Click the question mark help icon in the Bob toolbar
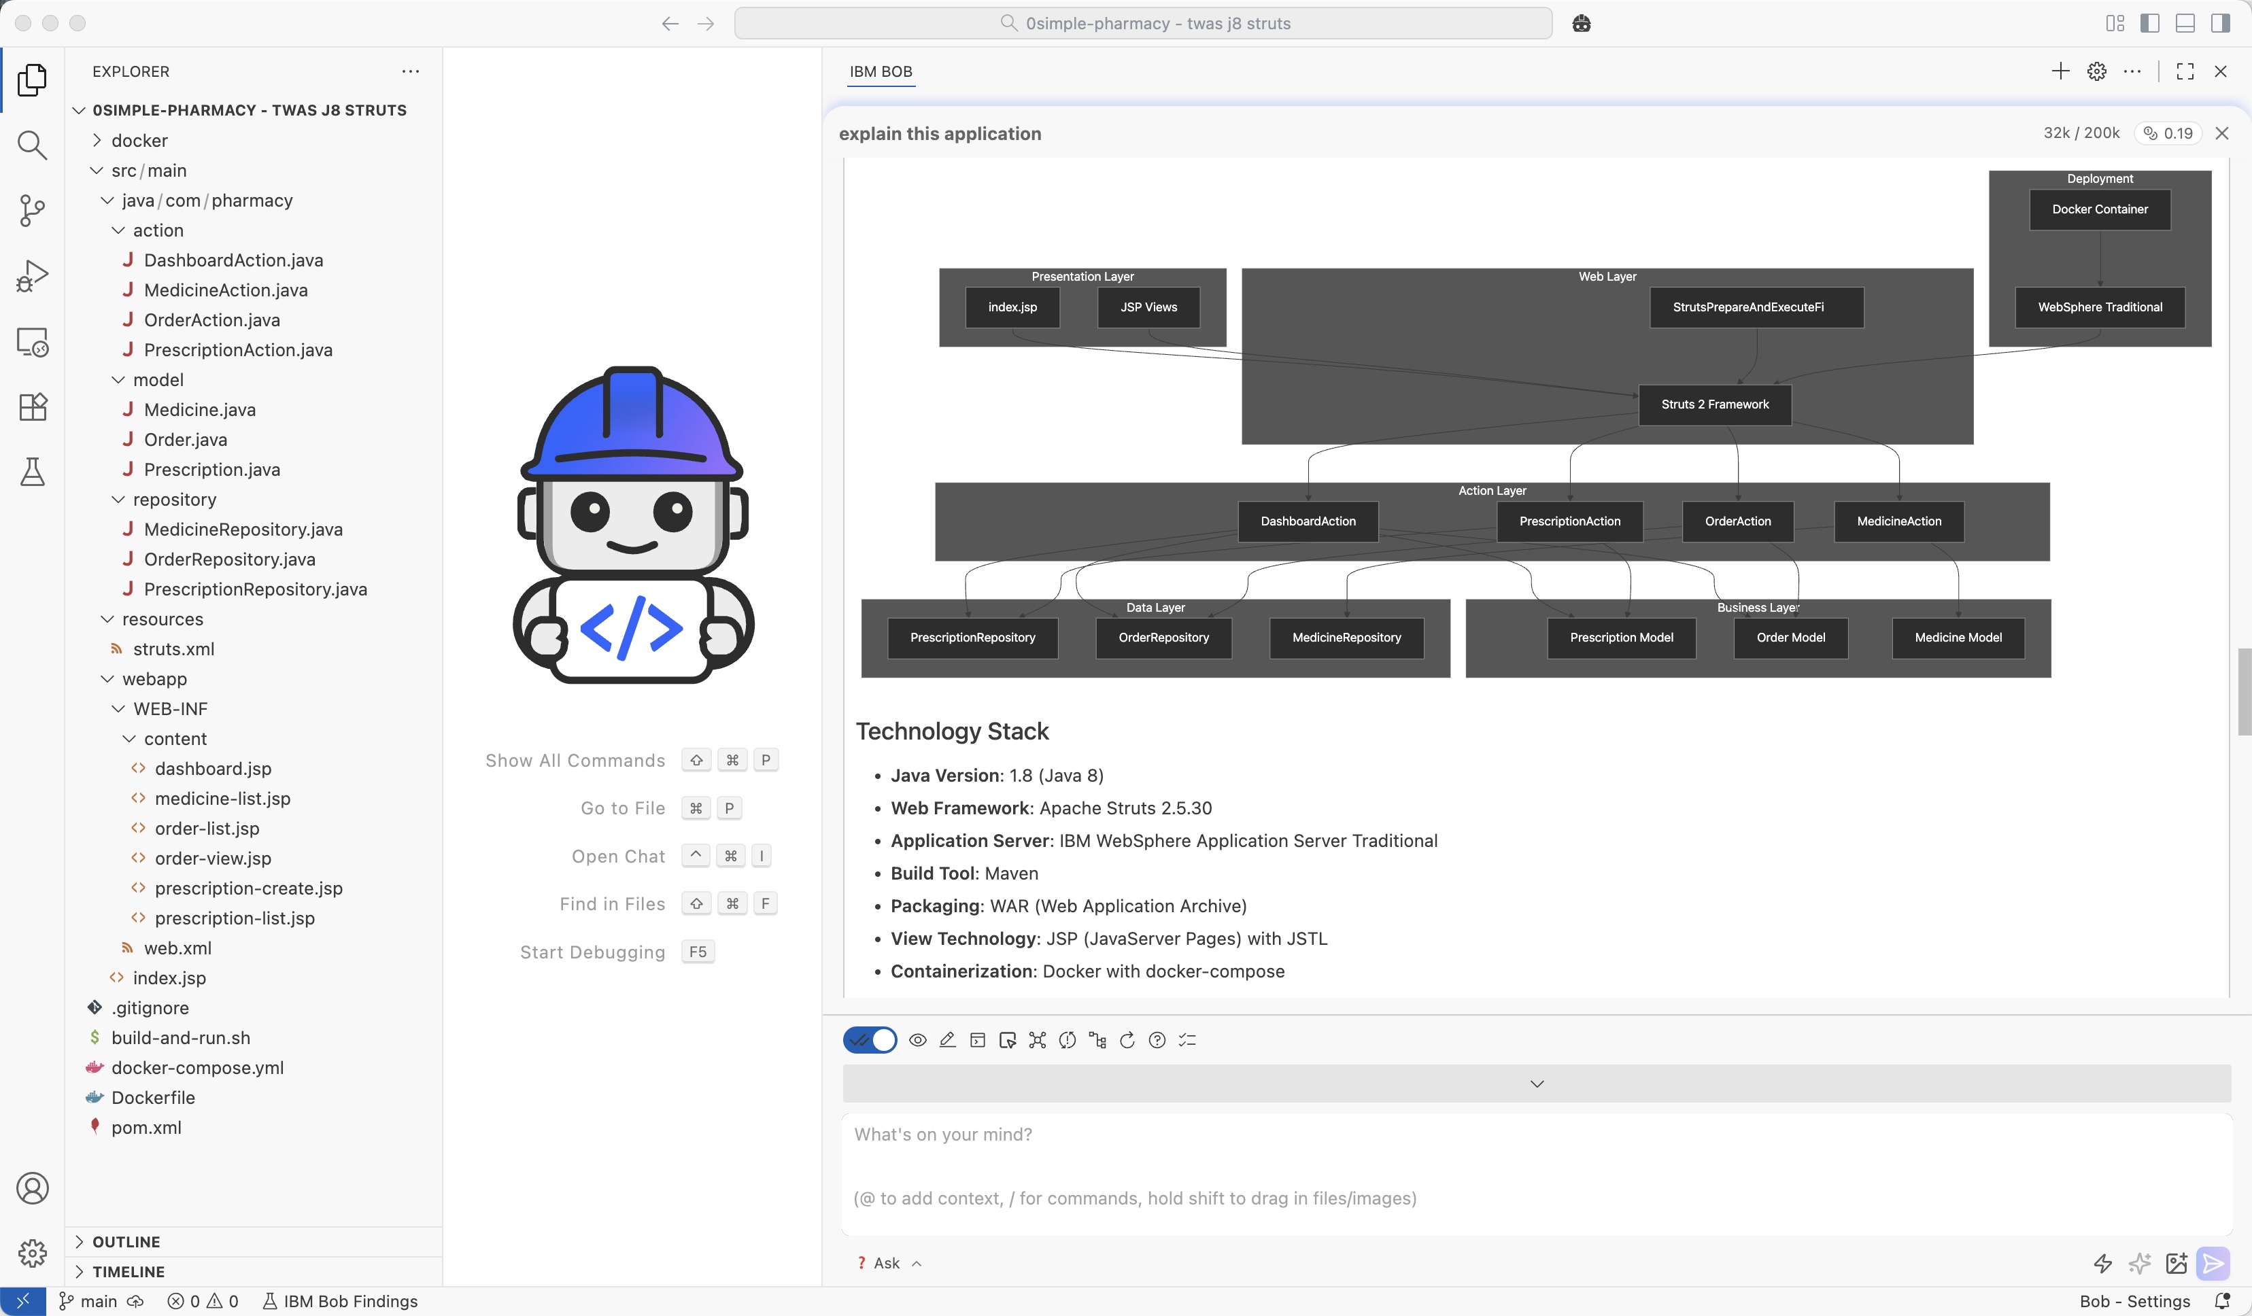 coord(1157,1040)
